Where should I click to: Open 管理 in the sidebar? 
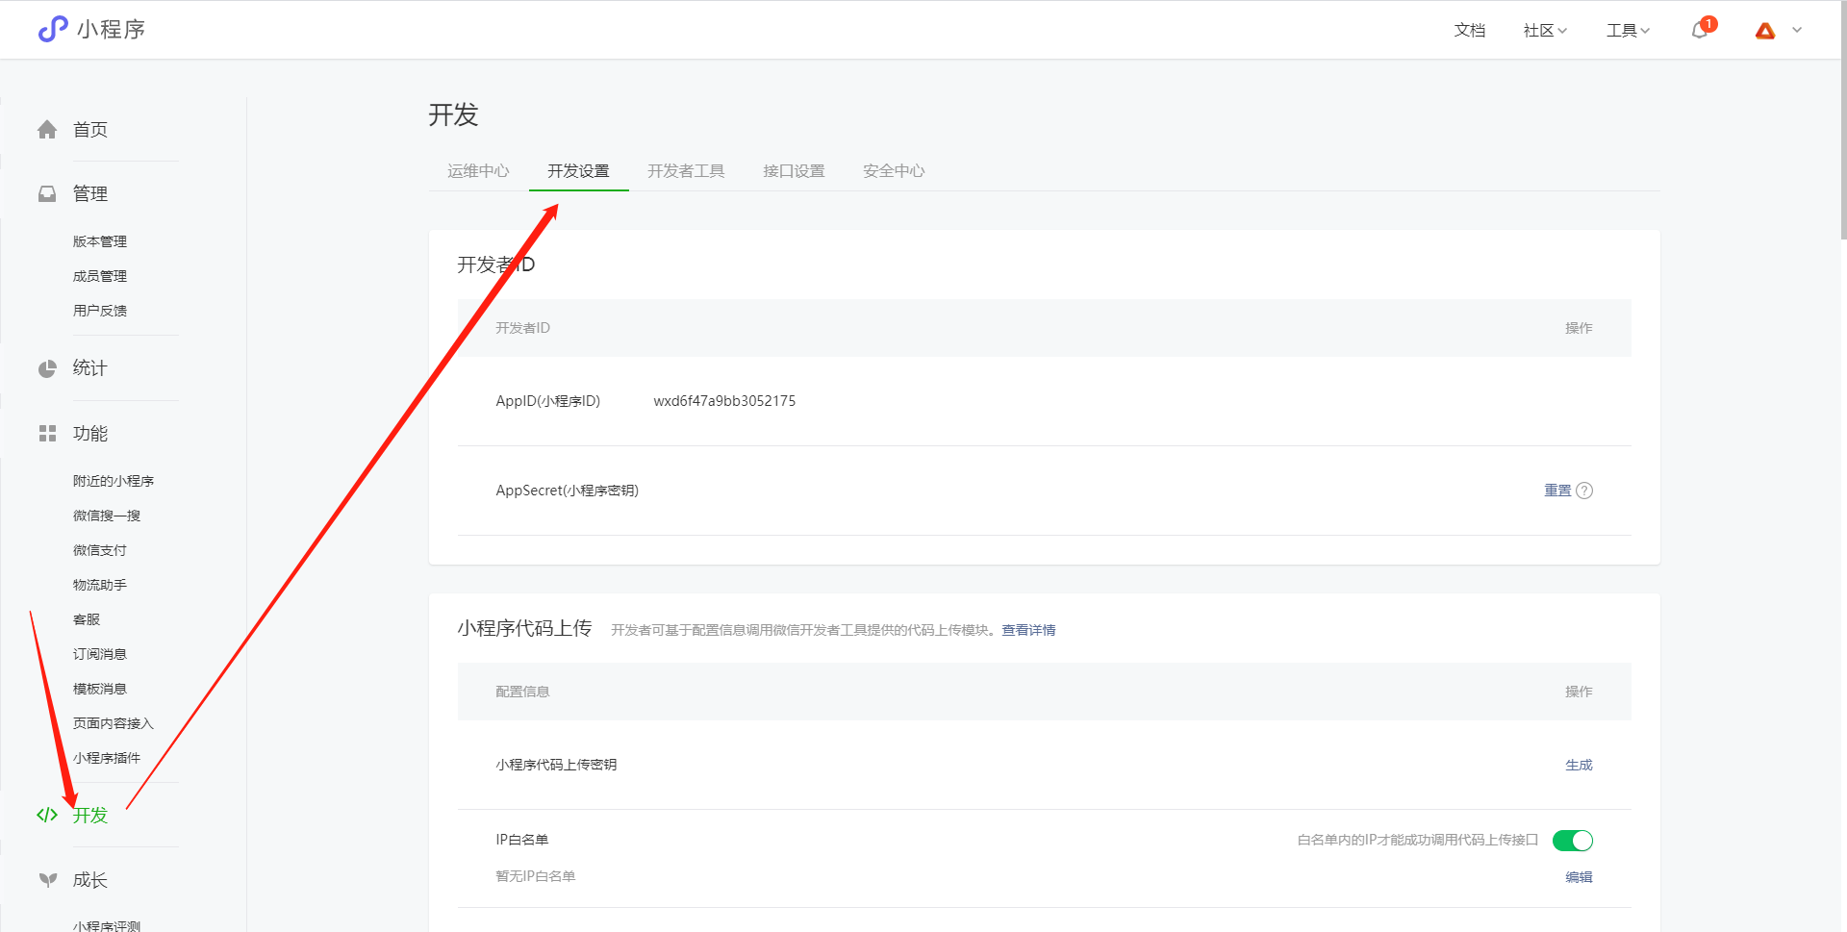click(90, 194)
